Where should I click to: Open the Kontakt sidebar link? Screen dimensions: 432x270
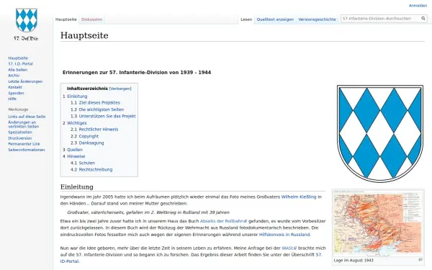[15, 87]
